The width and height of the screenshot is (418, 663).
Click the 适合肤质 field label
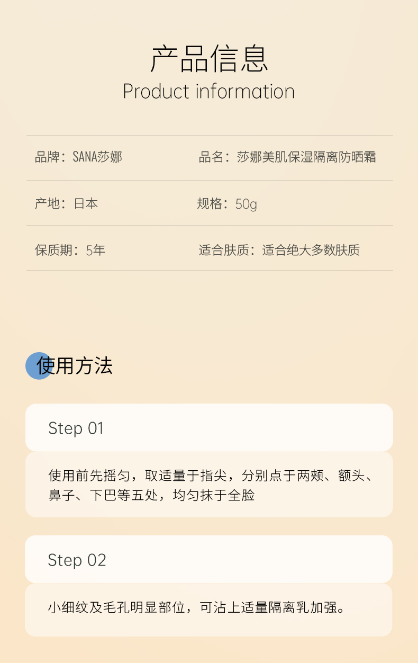(225, 250)
